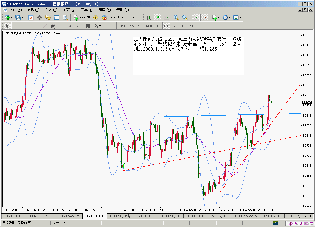
Task: Expand the New Chart dropdown arrow
Action: (11, 17)
